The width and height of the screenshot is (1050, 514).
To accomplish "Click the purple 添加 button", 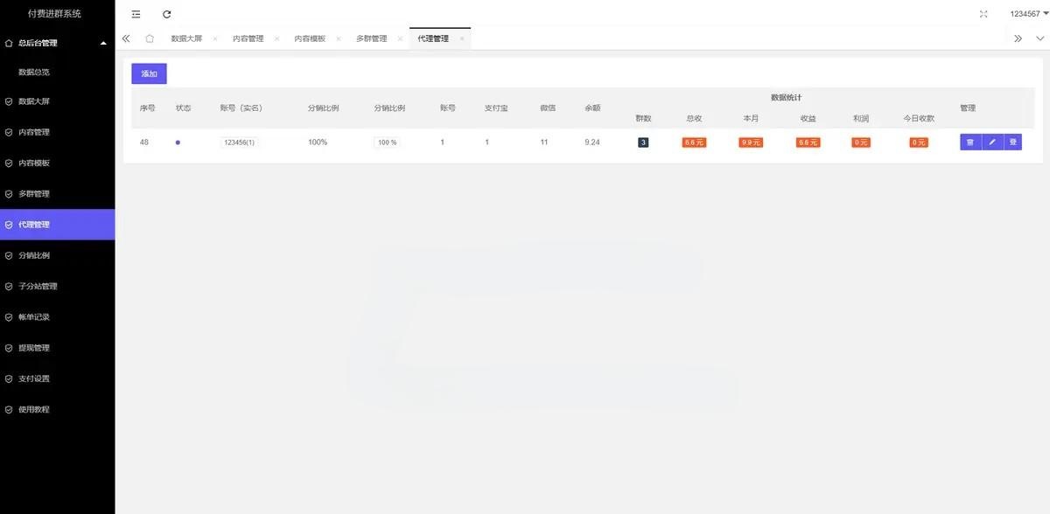I will (x=149, y=73).
